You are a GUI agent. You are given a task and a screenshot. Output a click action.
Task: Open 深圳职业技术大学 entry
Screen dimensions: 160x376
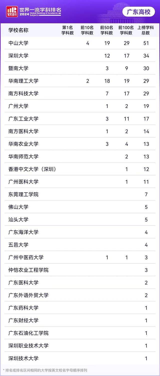28,346
